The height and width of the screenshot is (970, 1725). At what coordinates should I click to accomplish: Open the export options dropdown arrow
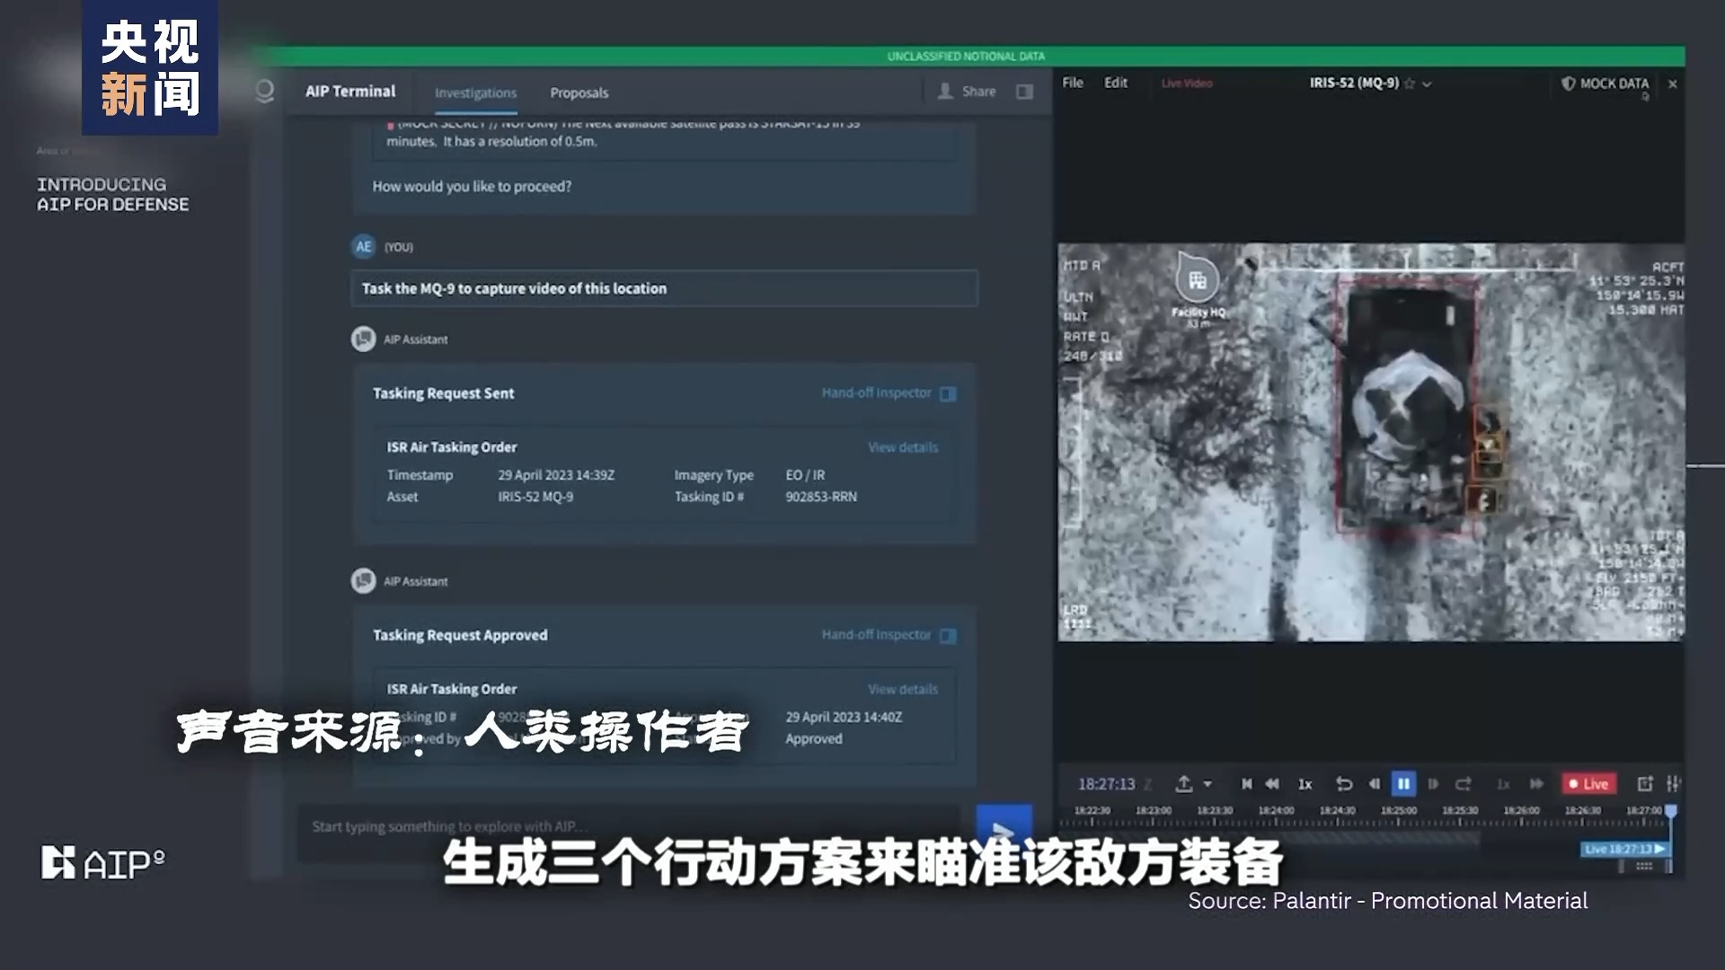pos(1207,784)
